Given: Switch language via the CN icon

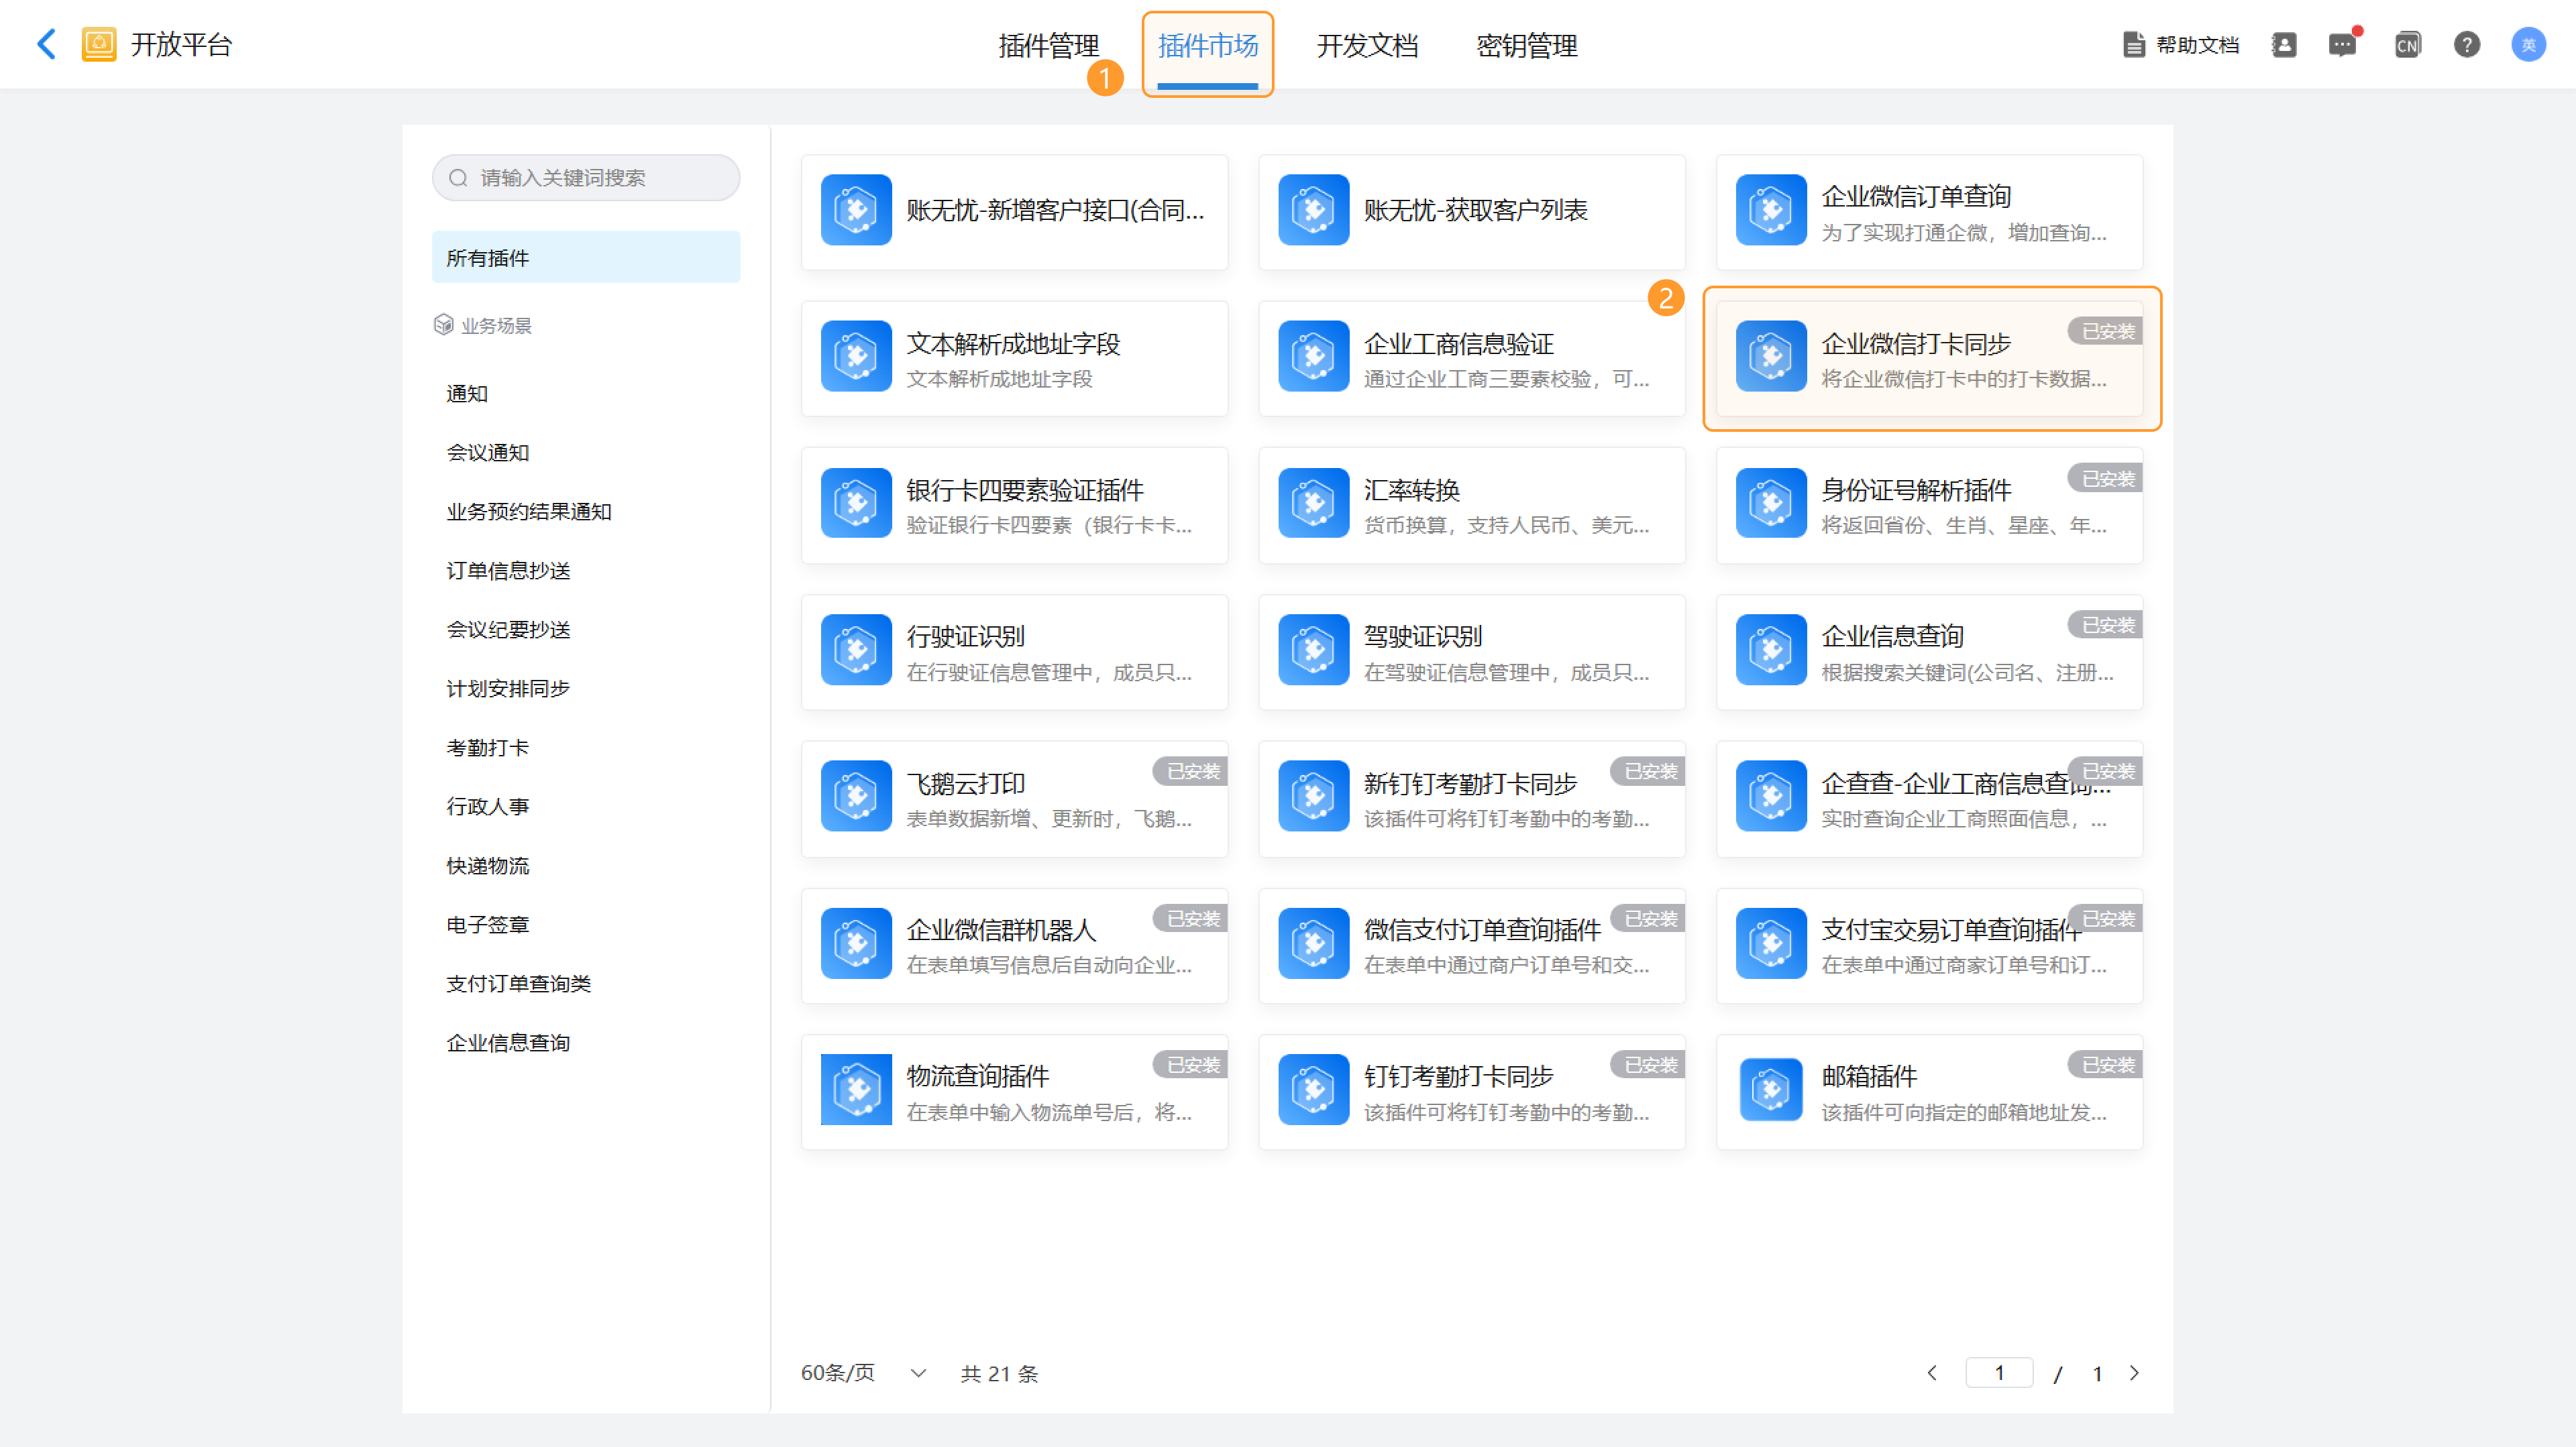Looking at the screenshot, I should click(x=2407, y=45).
